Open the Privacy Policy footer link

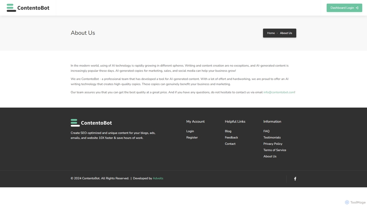click(273, 144)
